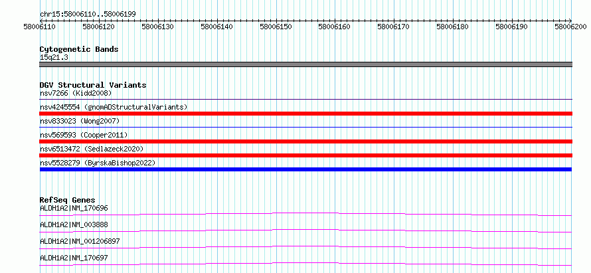591x273 pixels.
Task: Open nsv4245554 (gnomADStructuralVariants) label
Action: (x=114, y=107)
